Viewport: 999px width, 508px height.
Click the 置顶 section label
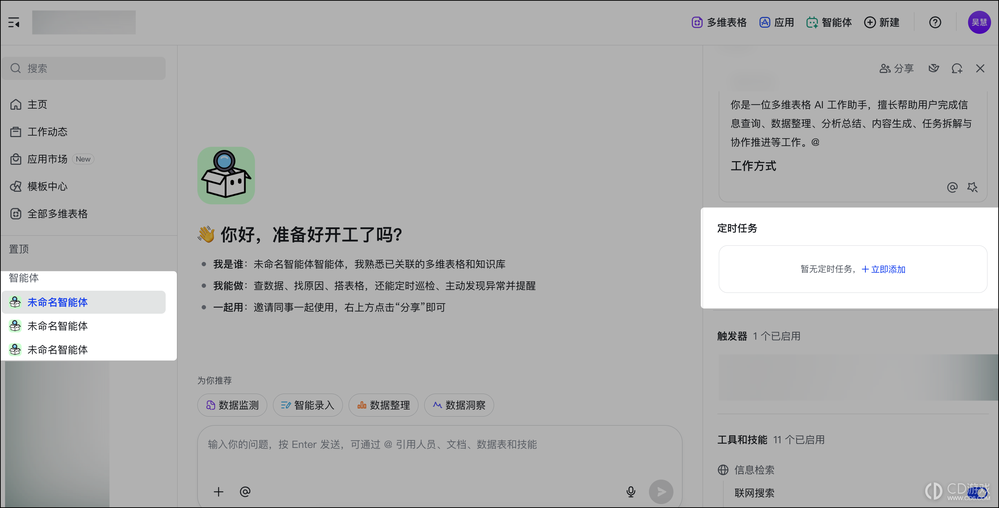pos(19,249)
